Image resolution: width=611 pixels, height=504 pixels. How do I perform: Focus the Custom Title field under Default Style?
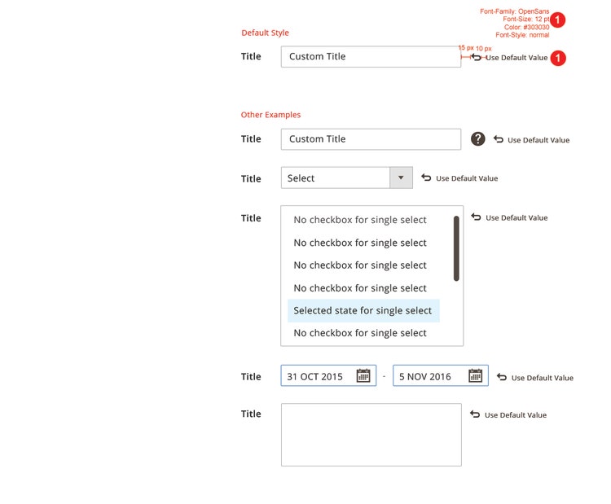(x=371, y=57)
